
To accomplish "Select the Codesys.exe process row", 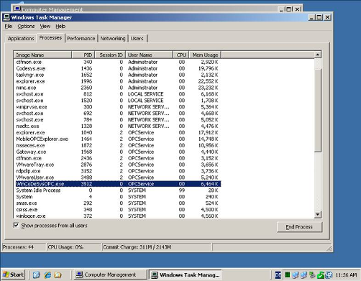I will pos(117,68).
